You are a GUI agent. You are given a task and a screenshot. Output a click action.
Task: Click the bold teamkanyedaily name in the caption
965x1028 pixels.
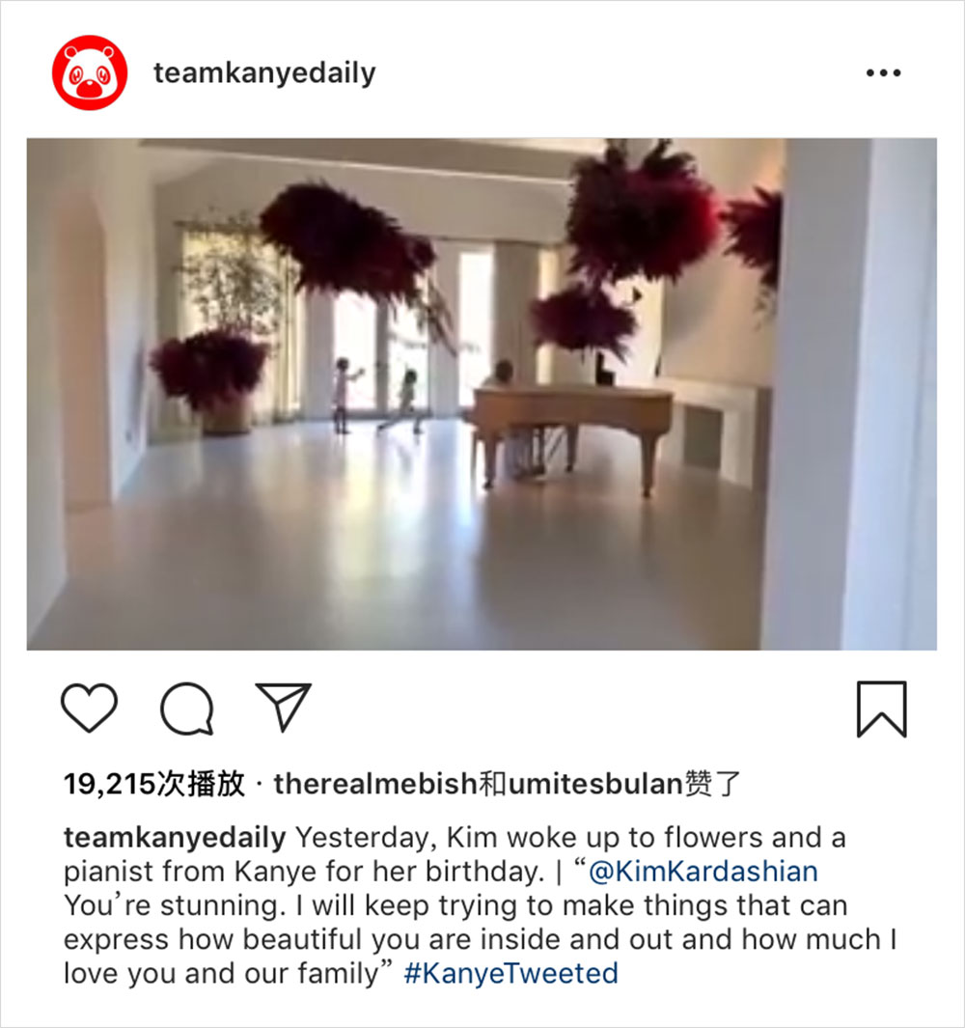click(x=175, y=838)
